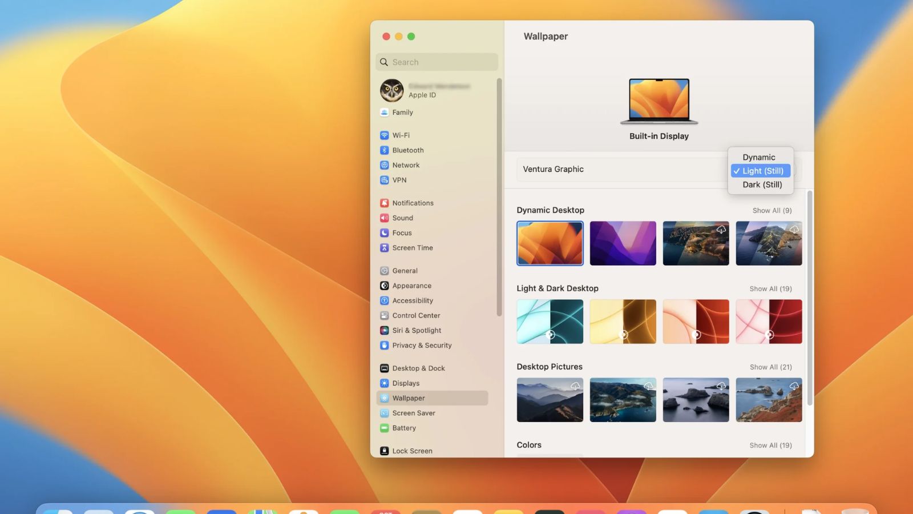Choose Light (Still) option
This screenshot has width=913, height=514.
tap(761, 171)
